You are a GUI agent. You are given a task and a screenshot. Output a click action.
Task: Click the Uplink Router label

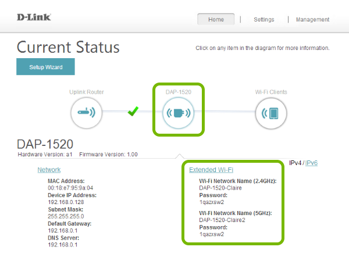(86, 92)
